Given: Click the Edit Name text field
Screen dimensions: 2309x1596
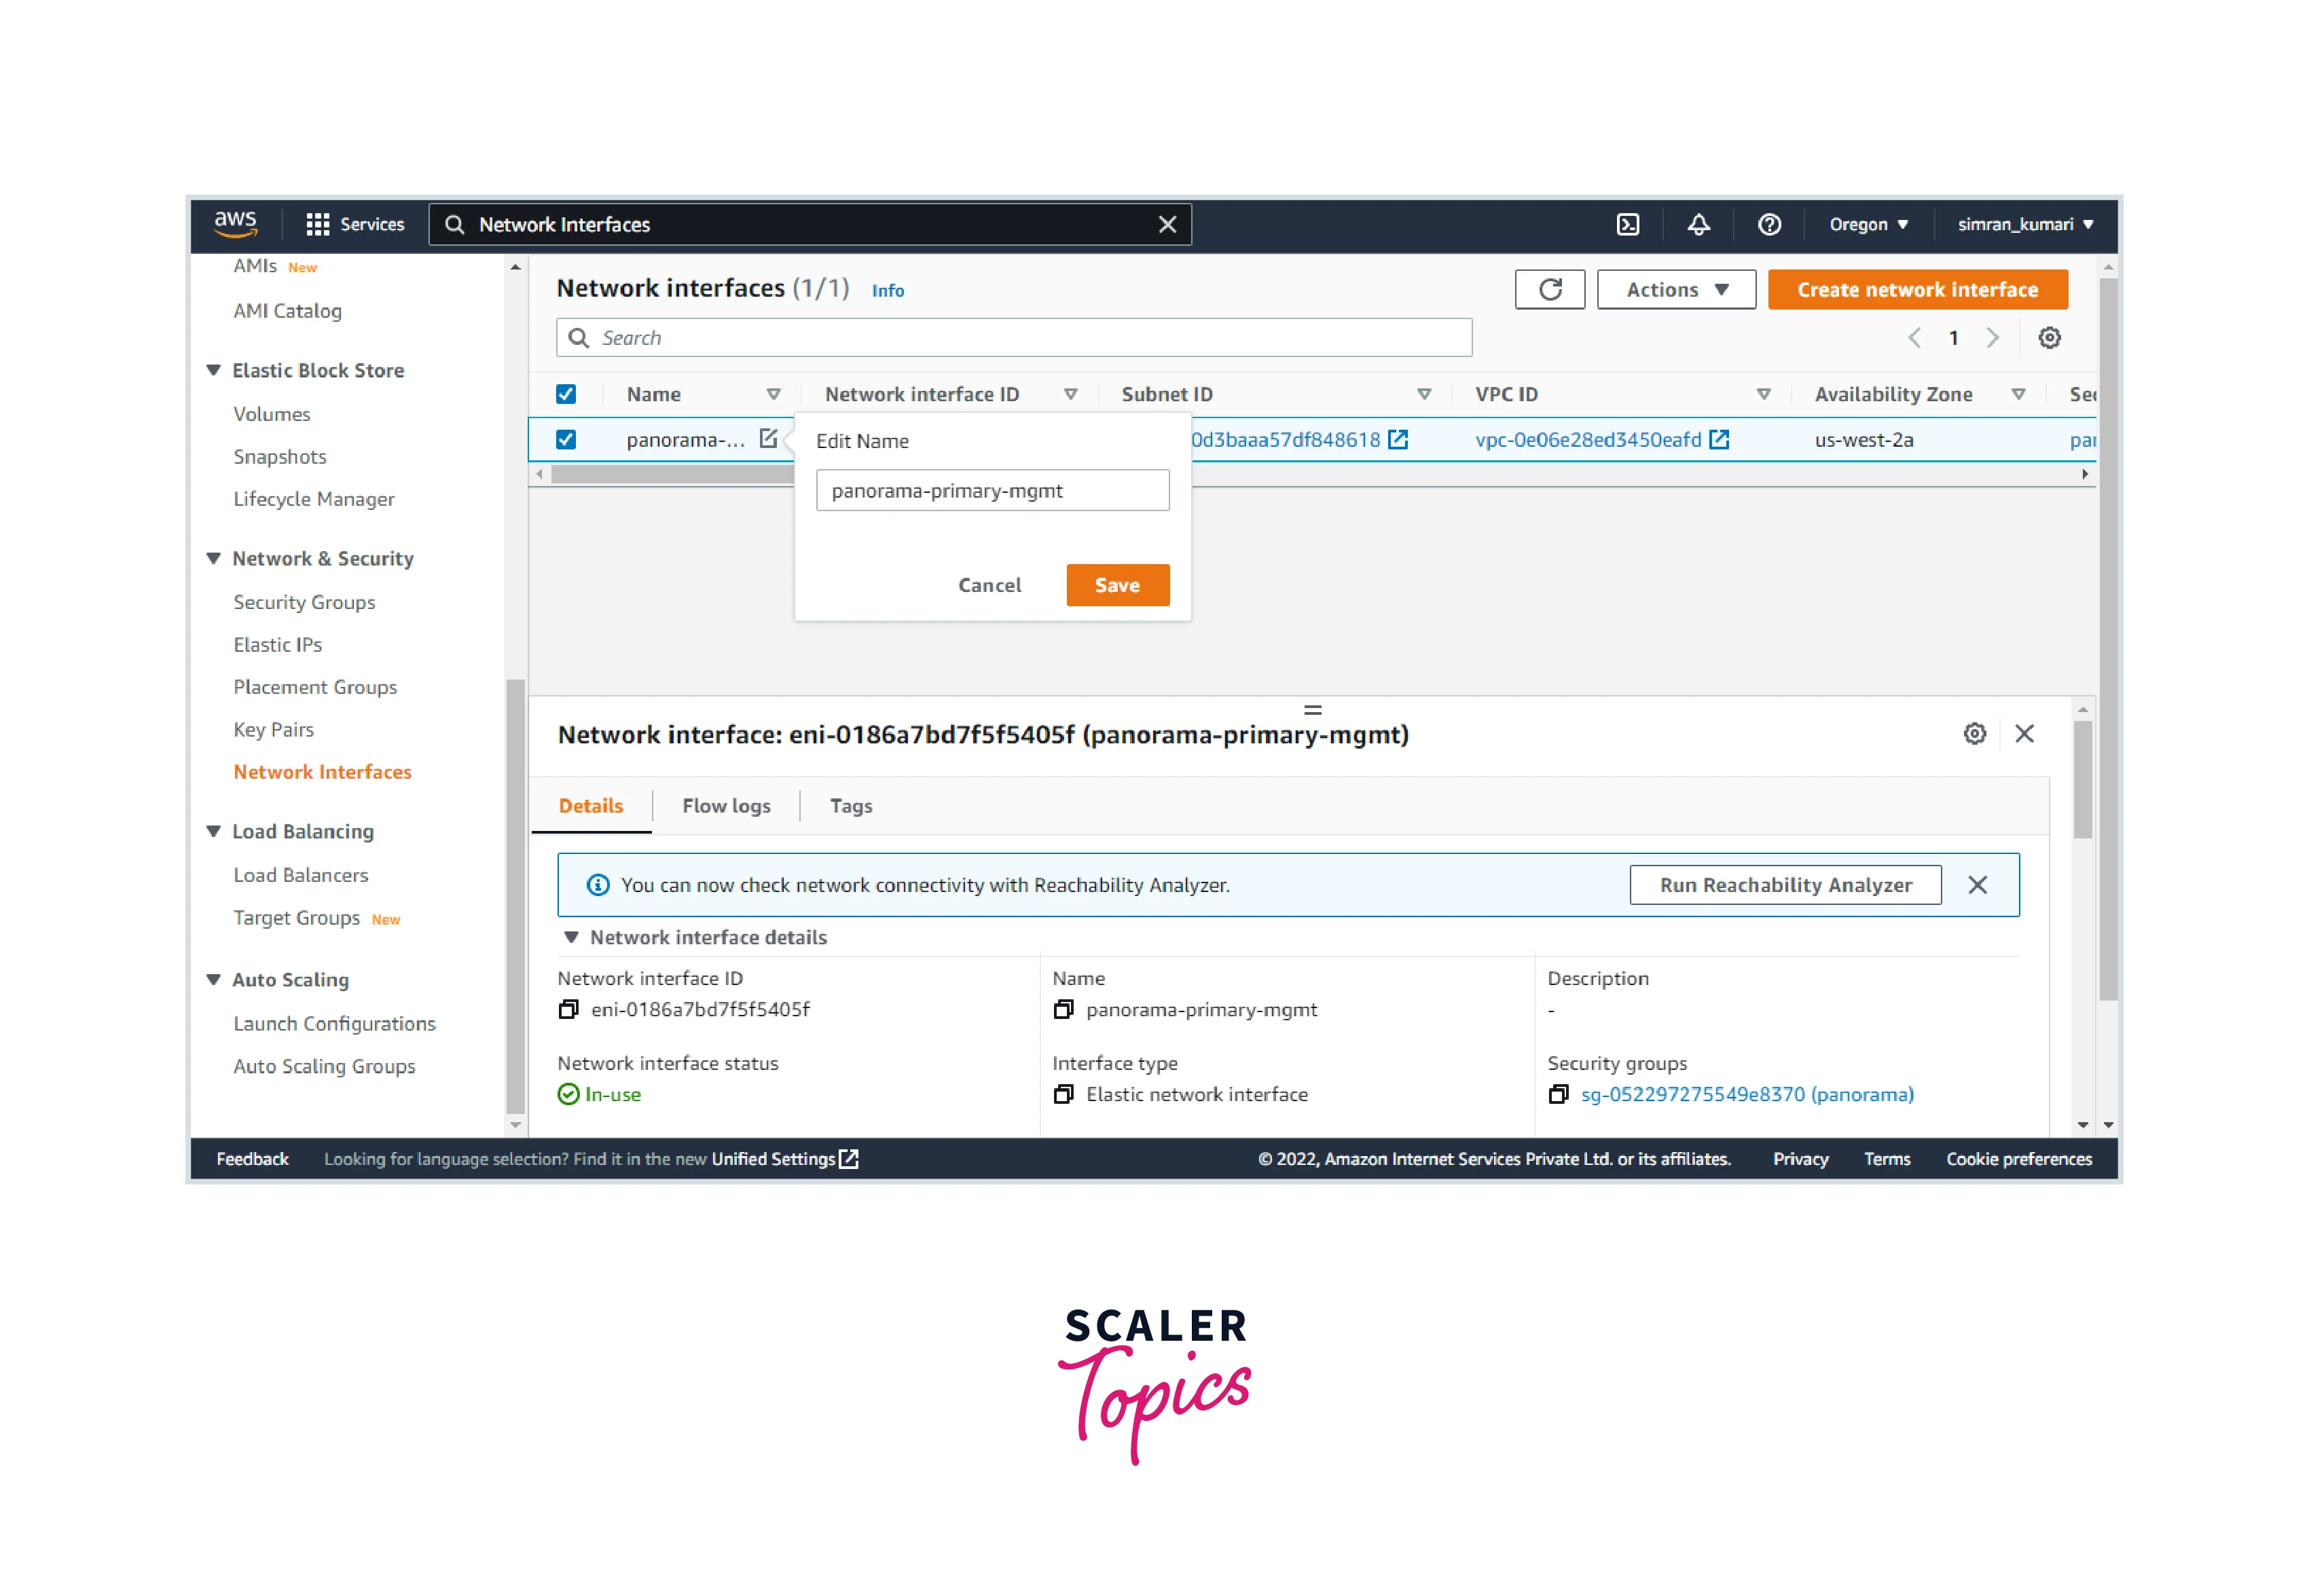Looking at the screenshot, I should (x=992, y=491).
